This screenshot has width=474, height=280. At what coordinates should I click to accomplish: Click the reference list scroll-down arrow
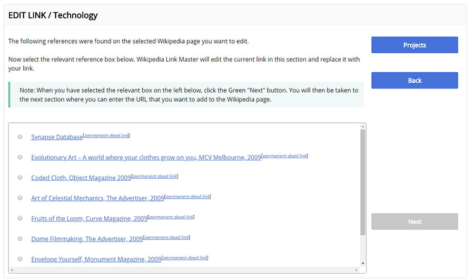click(363, 264)
